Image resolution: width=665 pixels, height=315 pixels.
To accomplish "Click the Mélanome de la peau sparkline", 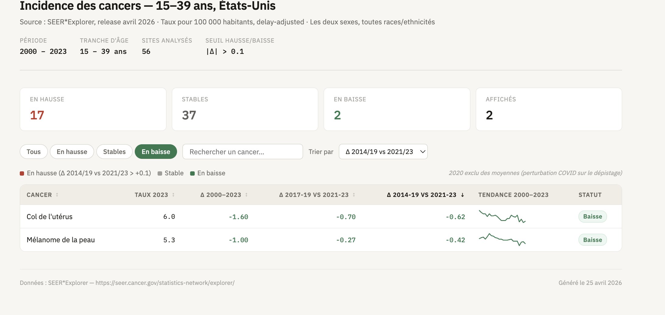I will (x=502, y=240).
